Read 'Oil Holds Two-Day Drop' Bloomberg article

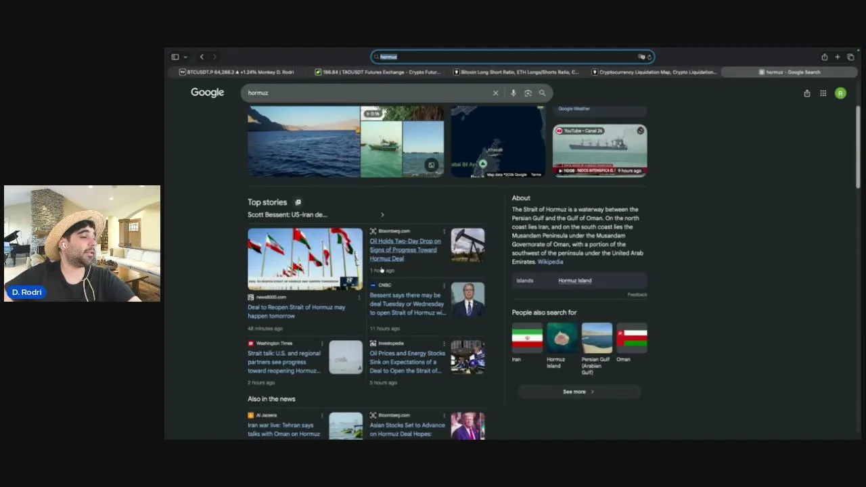click(405, 250)
